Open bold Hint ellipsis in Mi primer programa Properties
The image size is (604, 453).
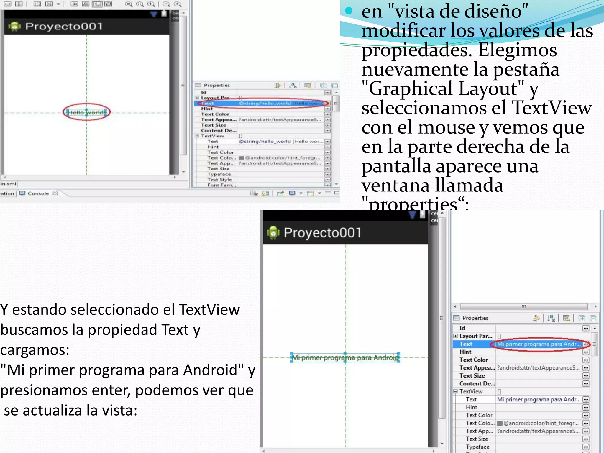586,352
